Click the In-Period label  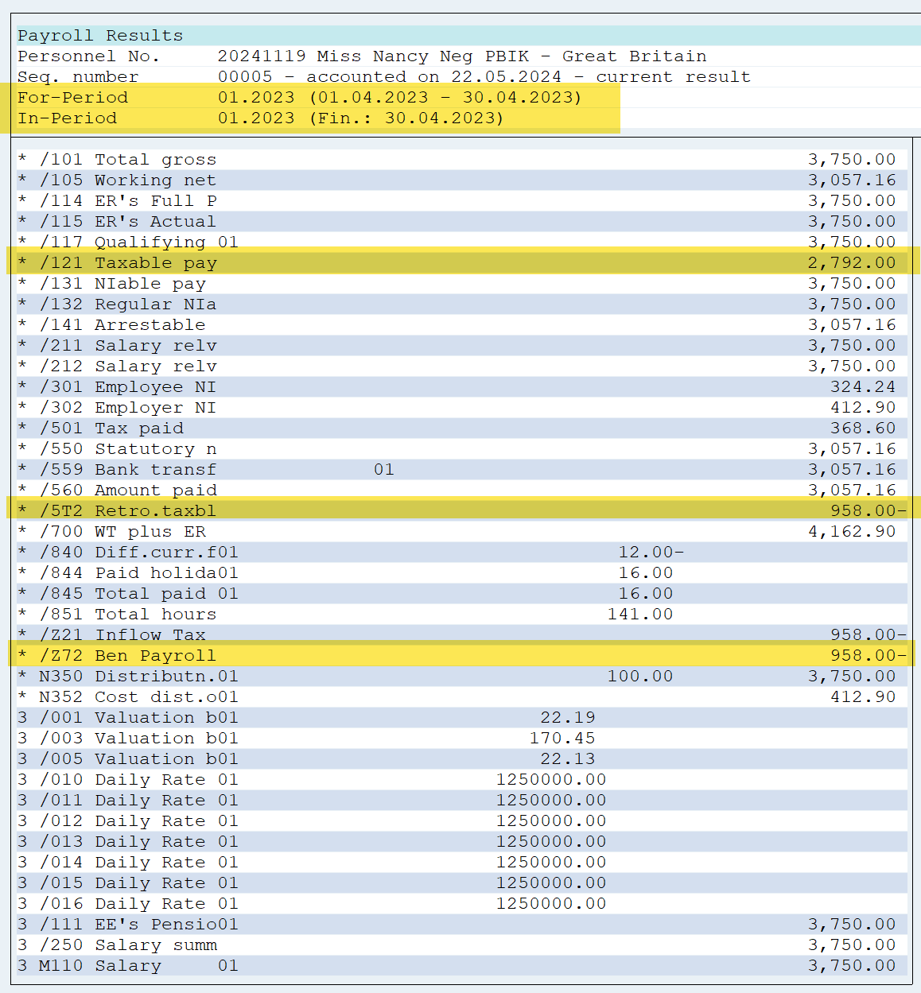coord(68,118)
